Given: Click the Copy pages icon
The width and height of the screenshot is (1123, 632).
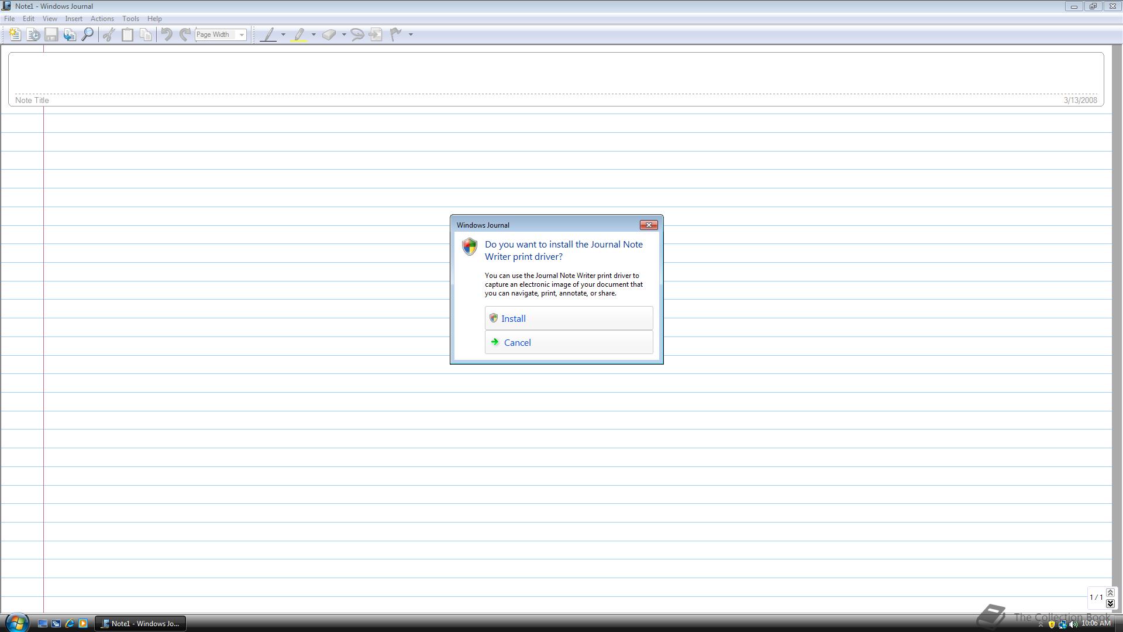Looking at the screenshot, I should (x=146, y=35).
